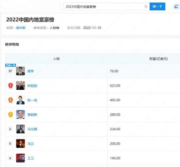Click 张一鸣's portrait thumbnail
The width and height of the screenshot is (180, 167).
21,100
